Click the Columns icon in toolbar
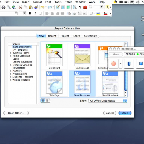This screenshot has height=144, width=144. tap(68, 7)
